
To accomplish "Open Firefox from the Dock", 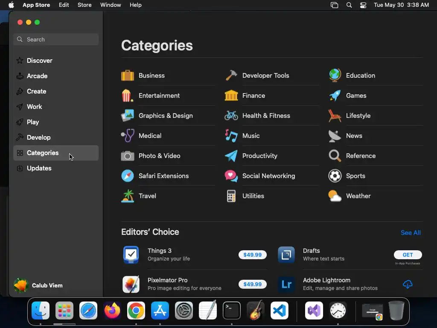I will pos(112,310).
